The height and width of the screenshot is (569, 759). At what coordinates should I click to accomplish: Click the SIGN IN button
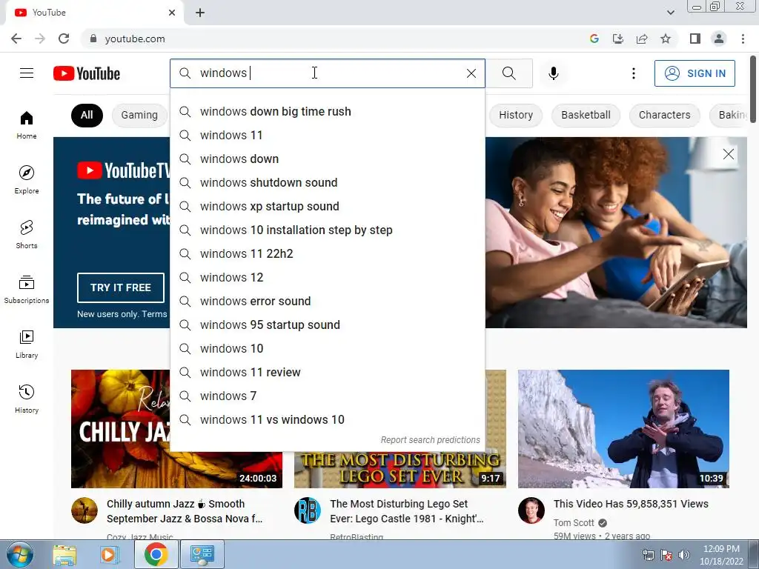click(x=695, y=73)
